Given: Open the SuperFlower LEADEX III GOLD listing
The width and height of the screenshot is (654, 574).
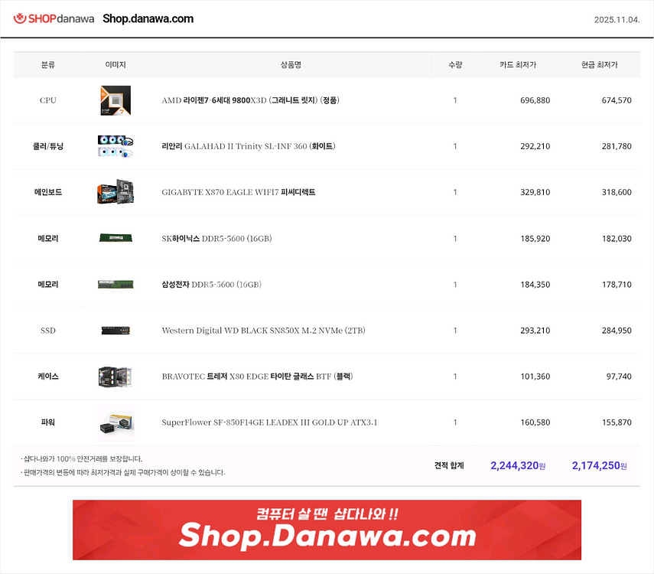Looking at the screenshot, I should pyautogui.click(x=269, y=422).
